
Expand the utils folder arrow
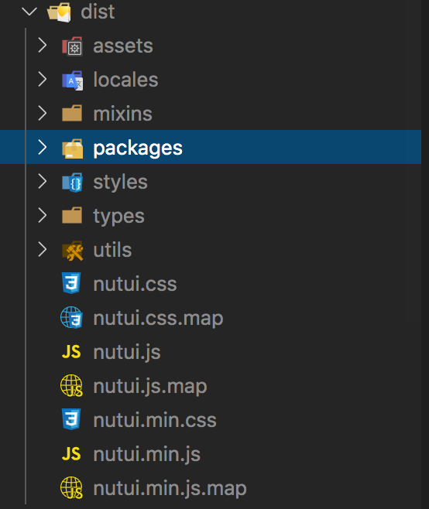pos(43,250)
